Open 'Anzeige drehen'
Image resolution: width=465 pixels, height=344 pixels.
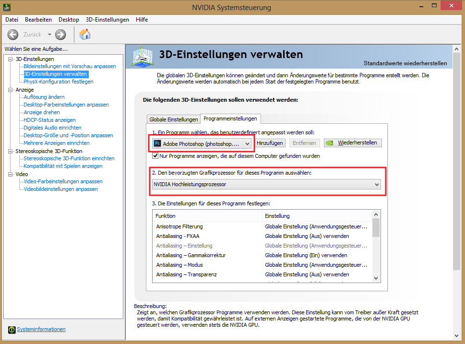click(x=42, y=112)
